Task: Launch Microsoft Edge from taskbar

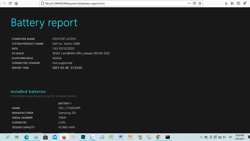Action: click(27, 137)
